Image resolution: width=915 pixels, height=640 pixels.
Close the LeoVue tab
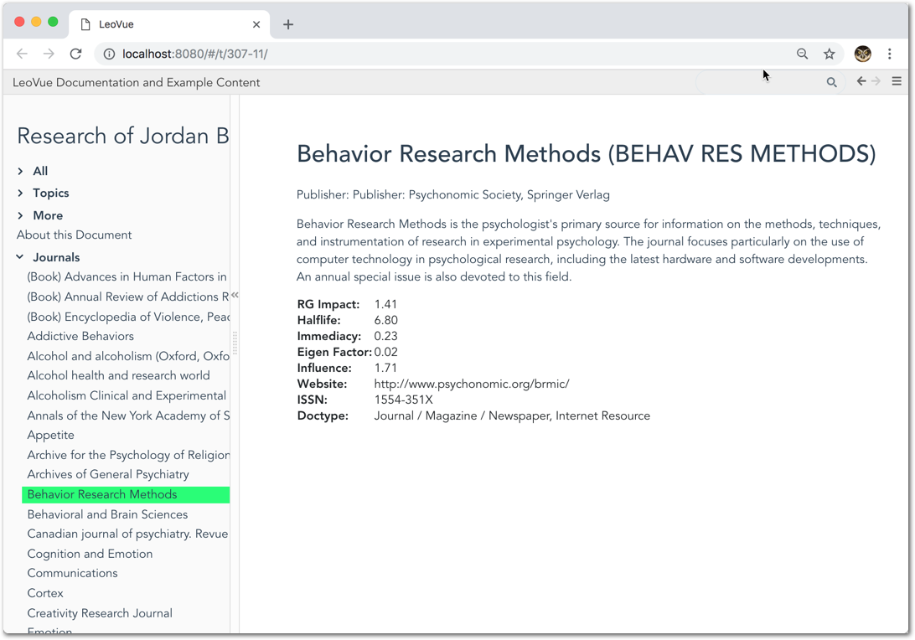click(256, 24)
